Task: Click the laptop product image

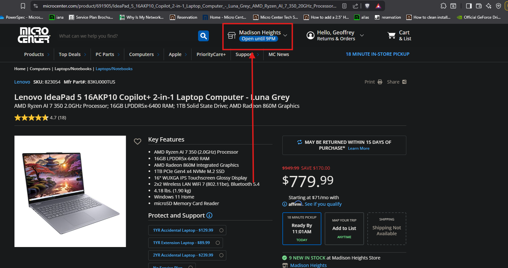Action: [70, 191]
